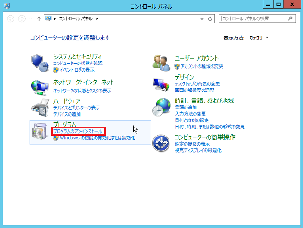The width and height of the screenshot is (303, 228).
Task: Open the カテゴリ view-by dropdown
Action: coord(259,38)
